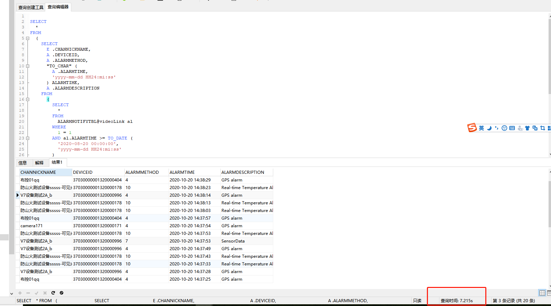Collapse the code block at line 5
This screenshot has width=551, height=306.
point(28,38)
